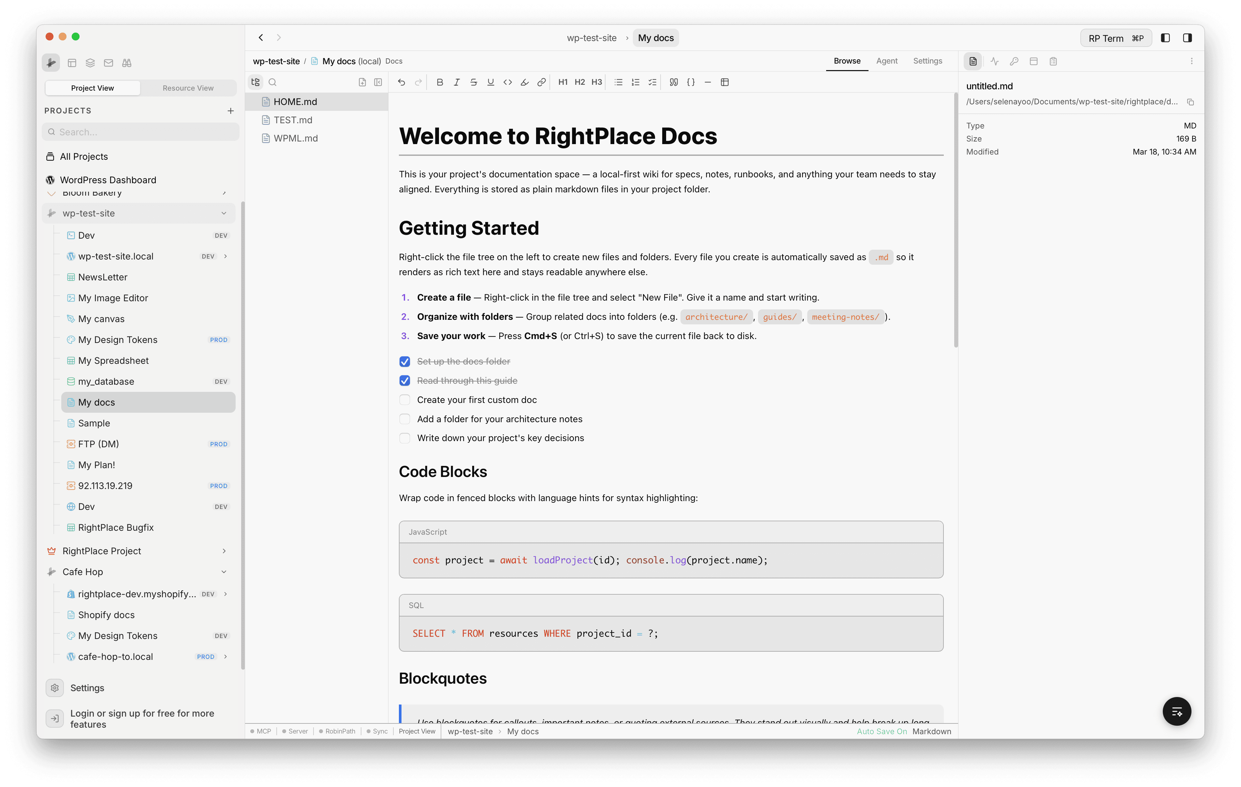Expand the cafe-hop-to.local entry
This screenshot has height=787, width=1241.
pyautogui.click(x=225, y=657)
